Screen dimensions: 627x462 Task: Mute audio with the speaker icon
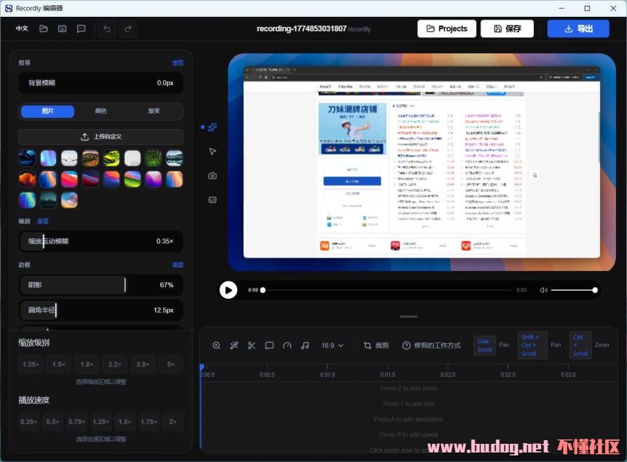543,290
